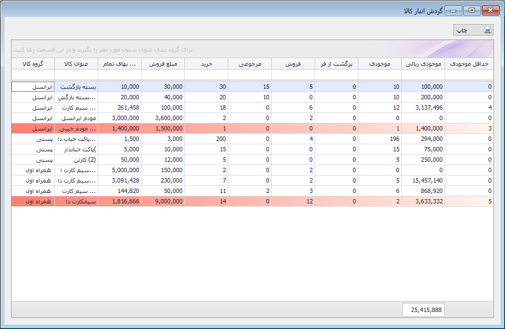
Task: Click the cell showing 144,820
Action: click(120, 191)
